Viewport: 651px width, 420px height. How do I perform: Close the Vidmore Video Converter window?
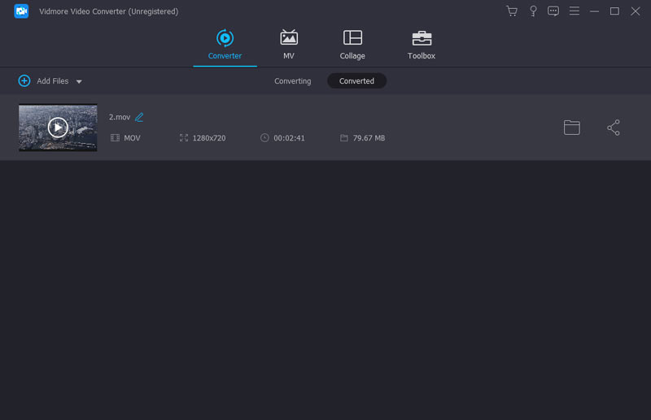pos(636,11)
